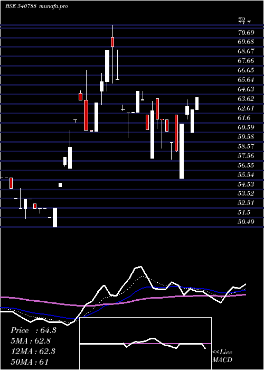The image size is (264, 370).
Task: Click the 54.53 price axis label
Action: pyautogui.click(x=246, y=184)
